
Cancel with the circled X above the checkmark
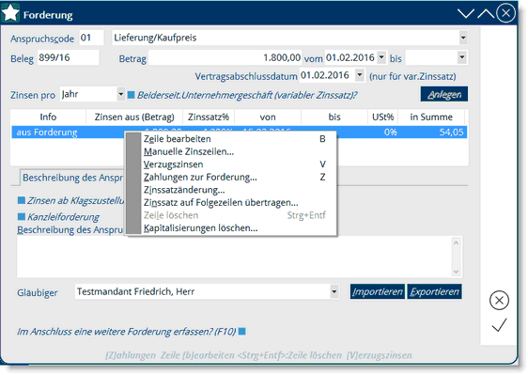[499, 300]
